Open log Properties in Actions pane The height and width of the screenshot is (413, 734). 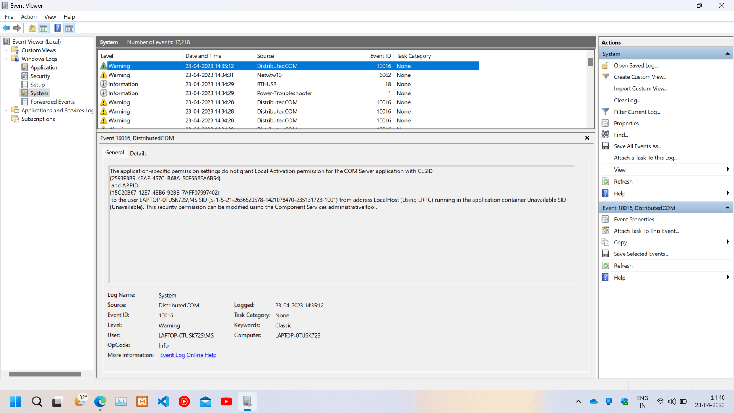coord(626,123)
